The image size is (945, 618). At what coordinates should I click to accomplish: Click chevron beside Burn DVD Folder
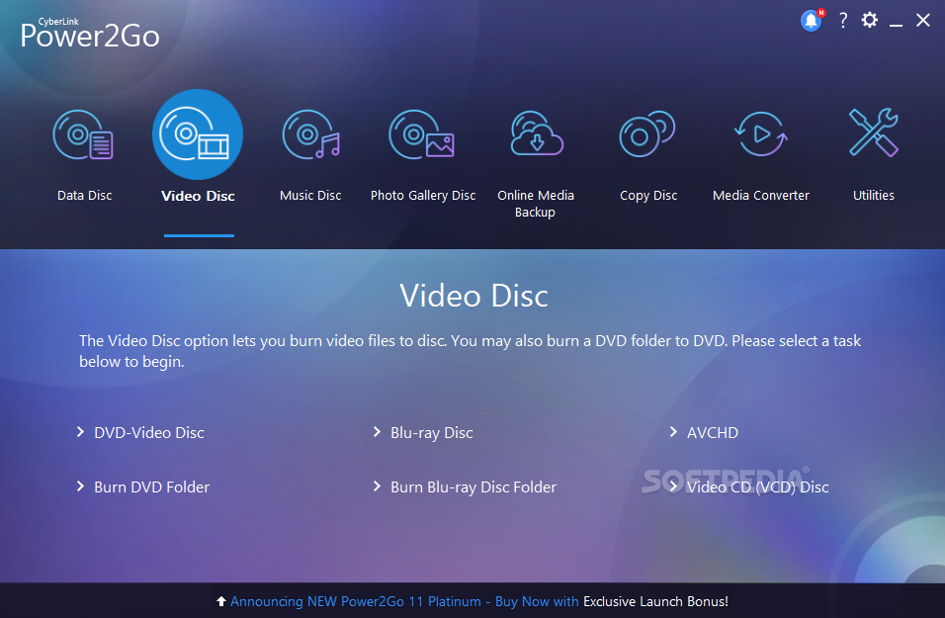[80, 486]
